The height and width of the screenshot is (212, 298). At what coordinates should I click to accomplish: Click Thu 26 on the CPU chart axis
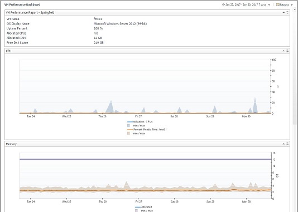click(x=102, y=116)
